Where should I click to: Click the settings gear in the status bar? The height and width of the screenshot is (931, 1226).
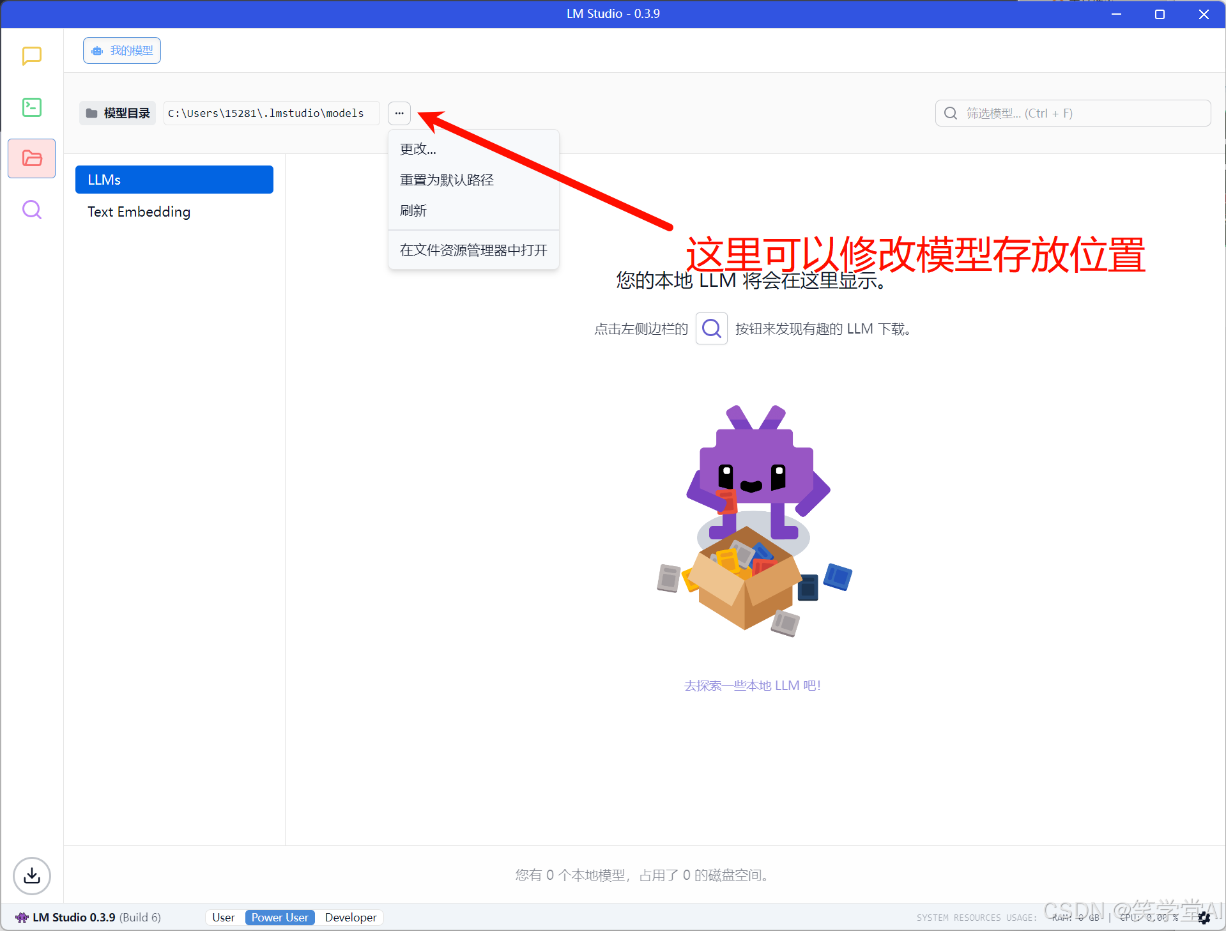[1204, 918]
